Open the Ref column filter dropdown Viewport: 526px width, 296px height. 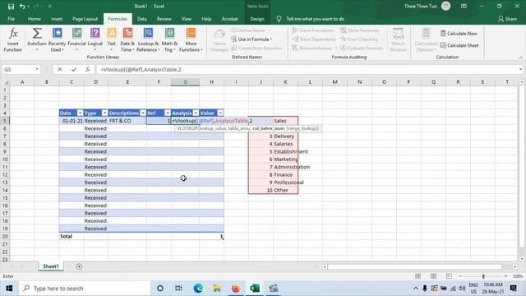168,113
